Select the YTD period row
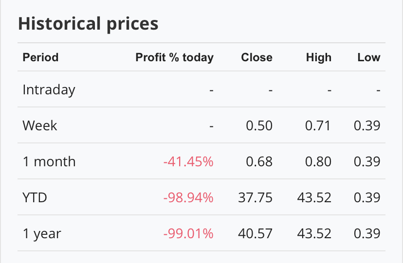Viewport: 403px width, 263px height. (x=35, y=197)
